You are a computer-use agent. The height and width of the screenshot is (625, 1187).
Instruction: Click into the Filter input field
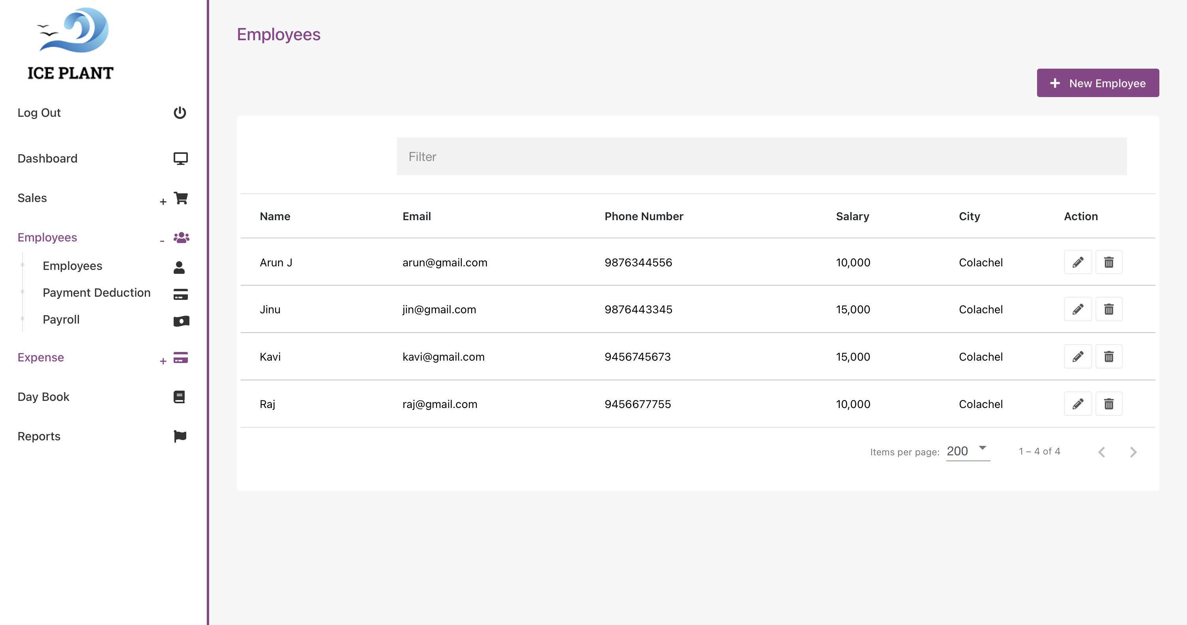761,157
